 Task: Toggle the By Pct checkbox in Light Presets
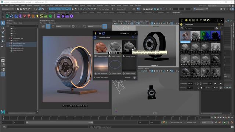tap(204, 88)
